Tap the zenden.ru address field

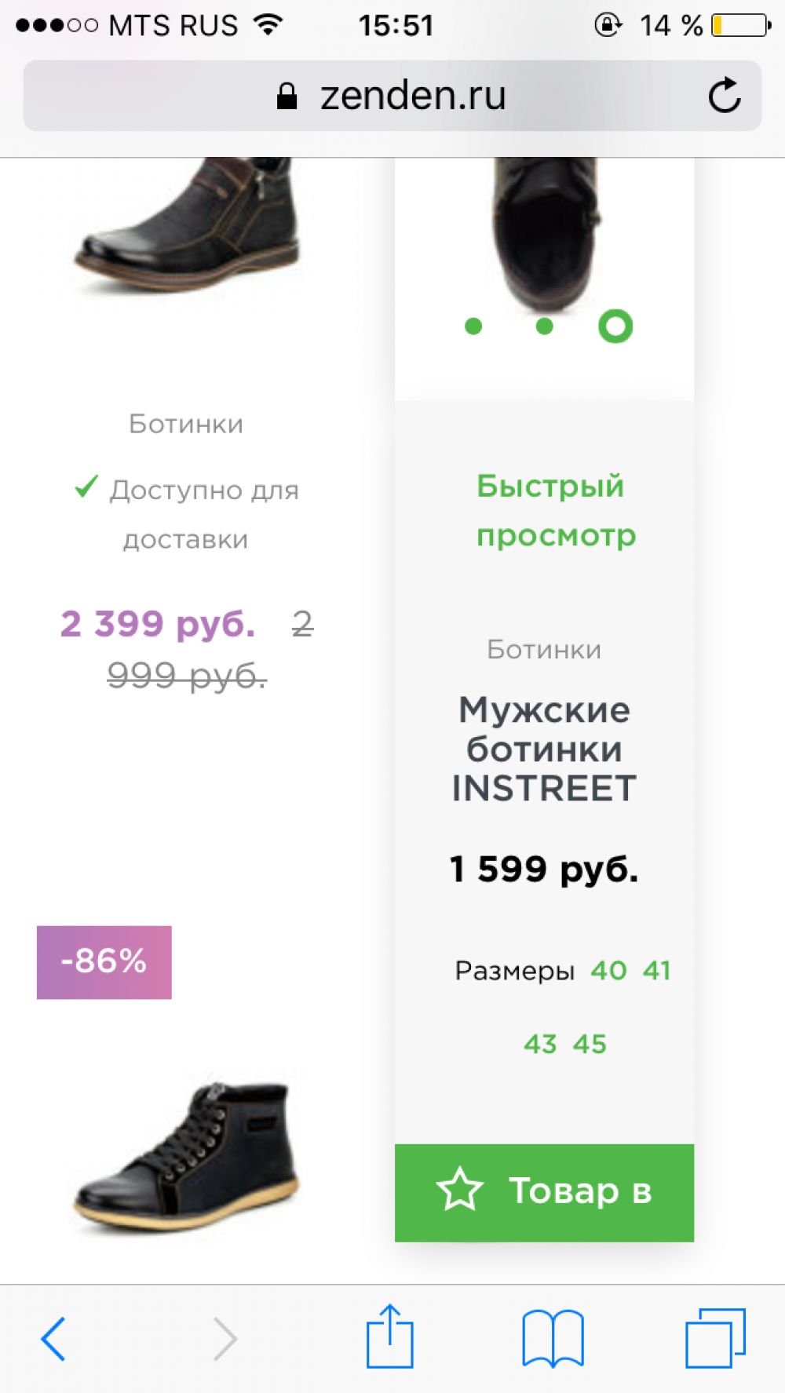[412, 96]
